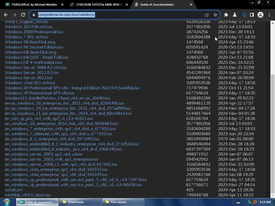Click the scrollbar down arrow
This screenshot has height=206, width=275.
273,196
